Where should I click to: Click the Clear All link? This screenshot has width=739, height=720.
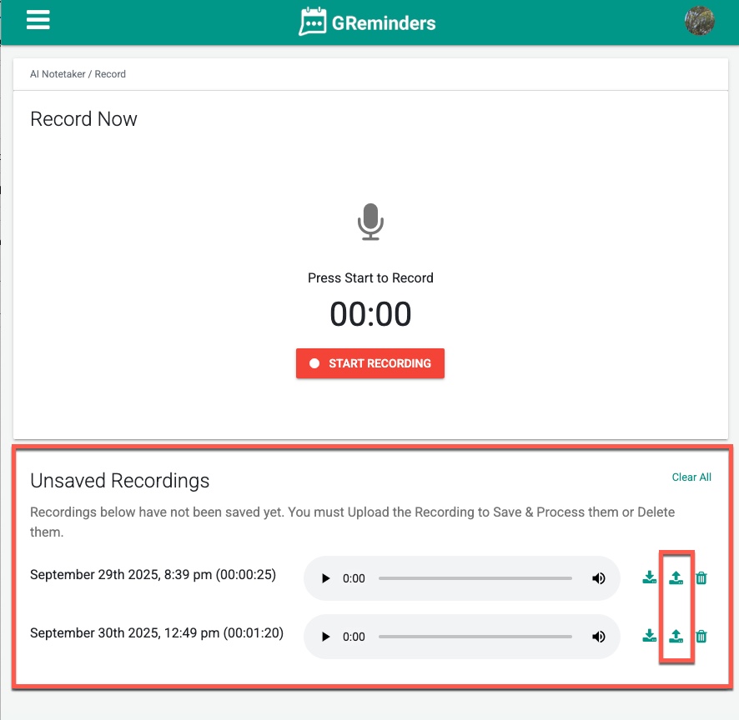tap(691, 477)
